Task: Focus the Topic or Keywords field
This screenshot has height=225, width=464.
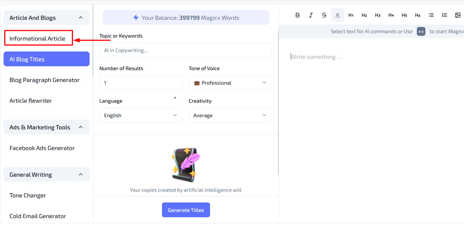Action: click(x=186, y=50)
